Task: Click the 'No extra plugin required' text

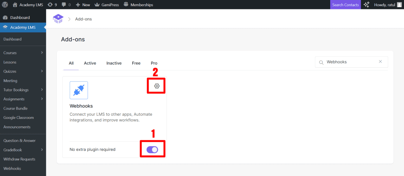Action: tap(92, 150)
